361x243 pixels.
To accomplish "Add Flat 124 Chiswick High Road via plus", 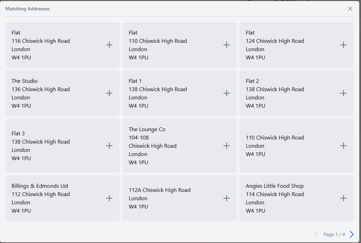I will click(x=343, y=45).
